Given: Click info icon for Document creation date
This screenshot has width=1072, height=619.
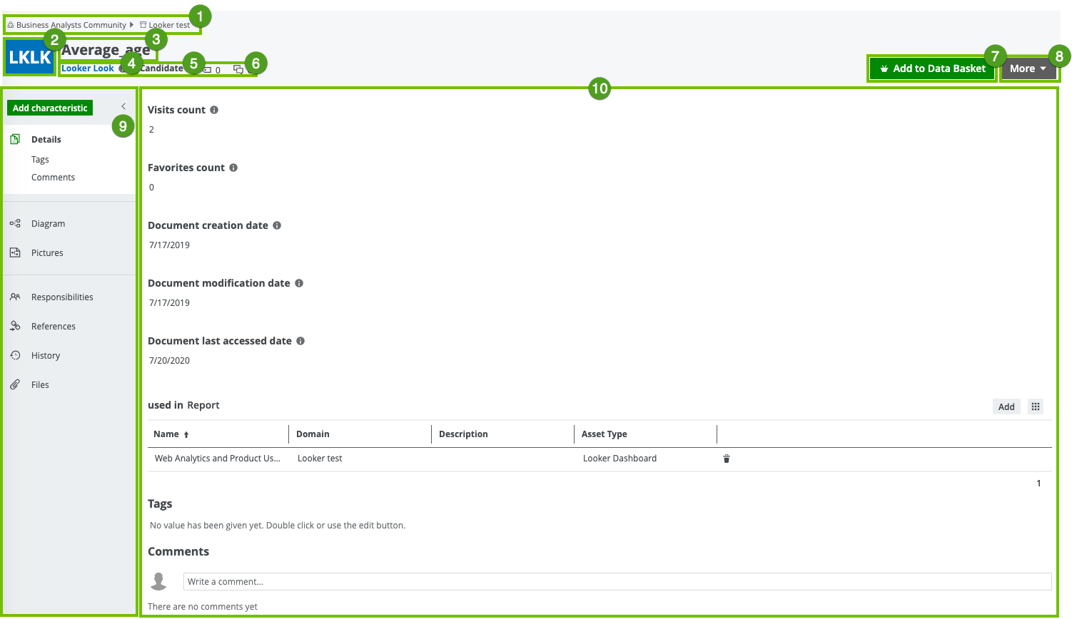Looking at the screenshot, I should 277,225.
